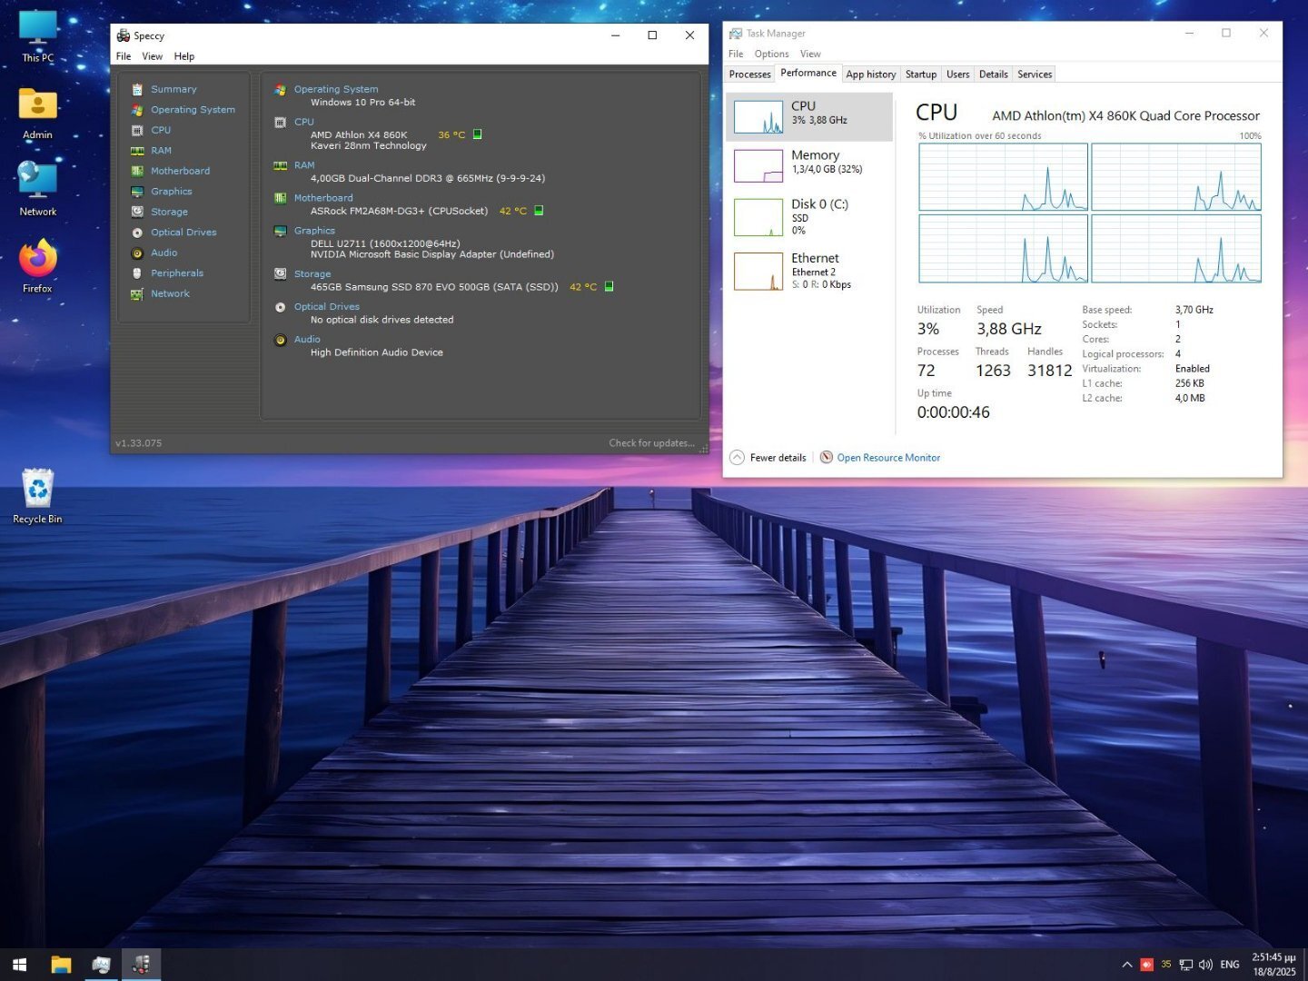Open Task Manager File menu
Screen dimensions: 1308x981
[x=736, y=54]
